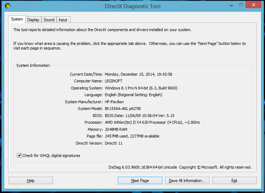Viewport: 265px width, 193px height.
Task: Click the Exit button
Action: [234, 181]
